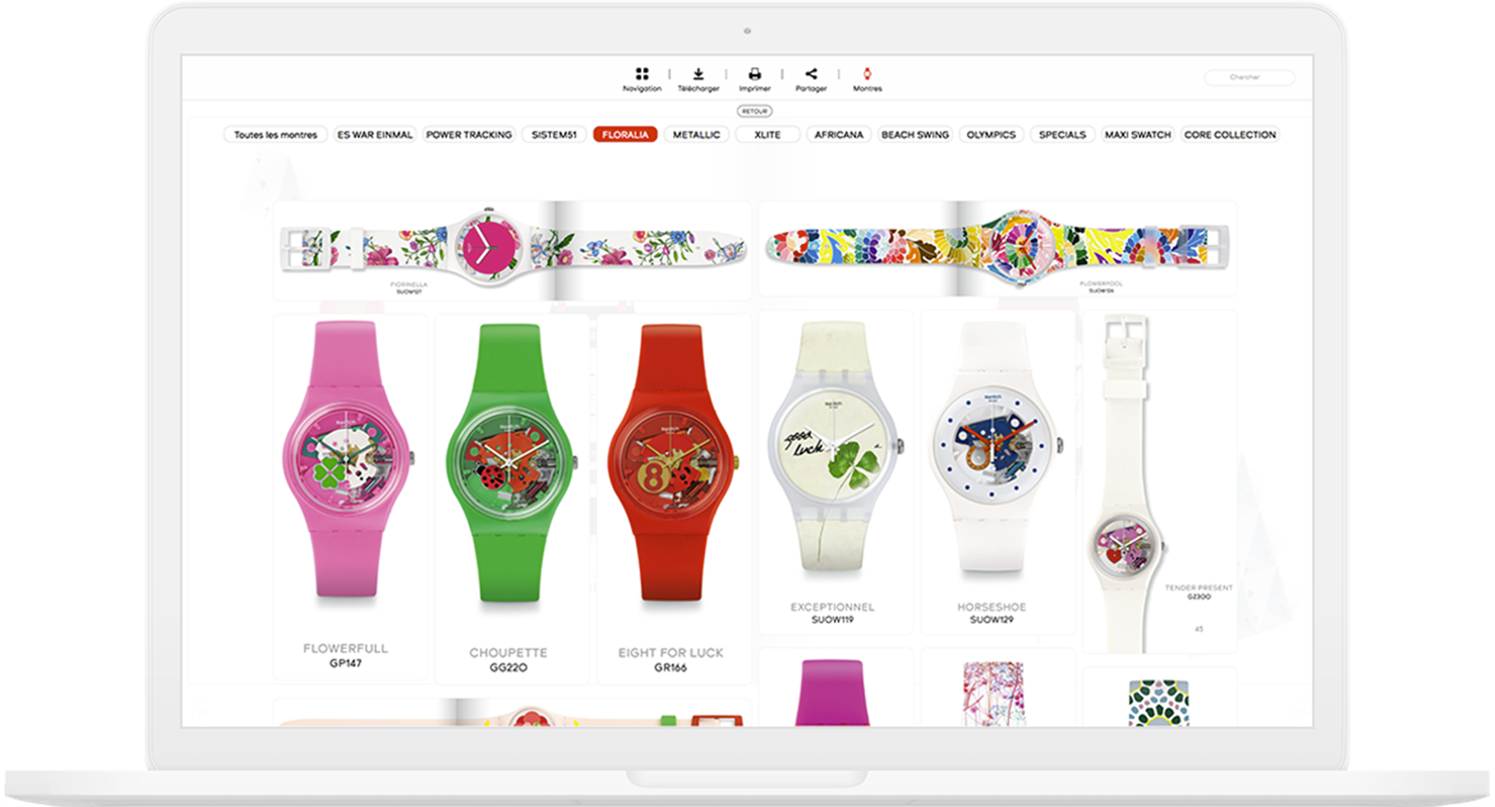Open the SISTEM51 collection tab

(x=554, y=135)
